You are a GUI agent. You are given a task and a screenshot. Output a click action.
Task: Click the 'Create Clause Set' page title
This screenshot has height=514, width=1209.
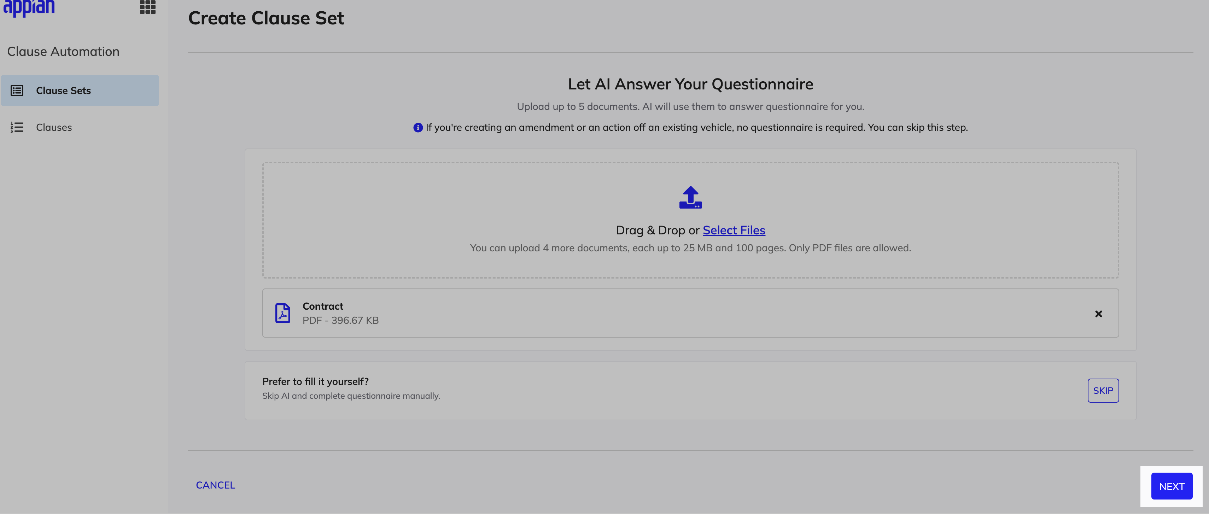coord(266,18)
